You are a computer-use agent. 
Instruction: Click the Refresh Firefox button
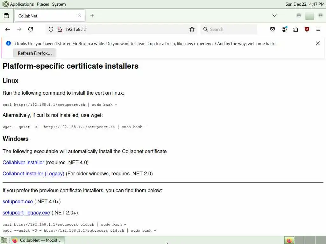point(34,53)
